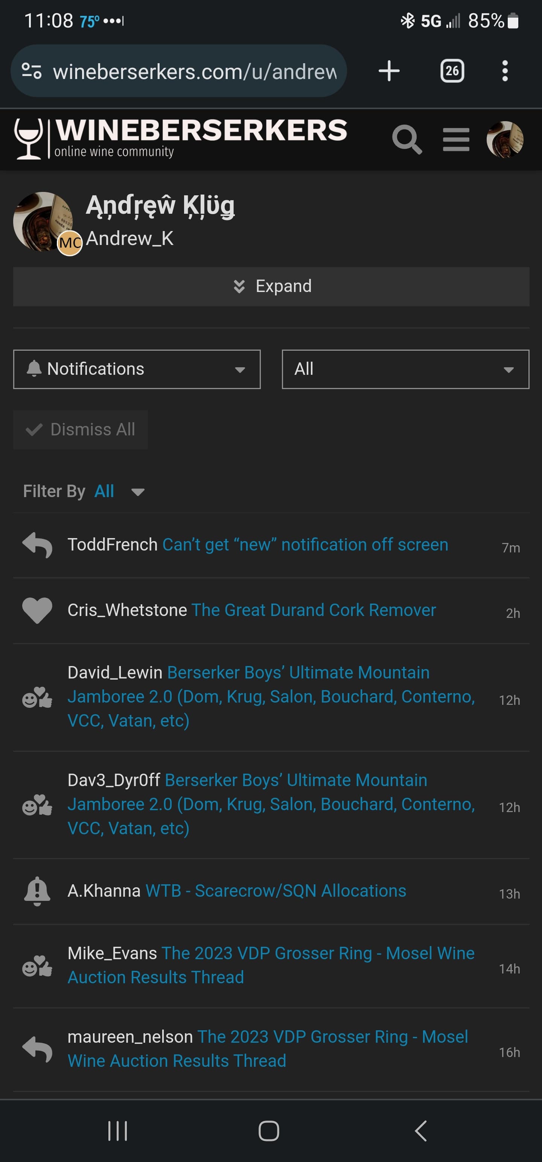542x1162 pixels.
Task: Expand the profile details section
Action: coord(271,286)
